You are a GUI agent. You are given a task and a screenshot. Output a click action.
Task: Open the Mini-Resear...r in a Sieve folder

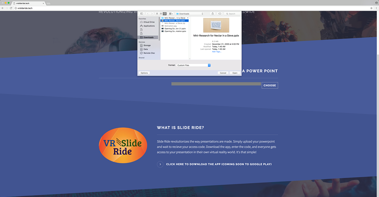pos(175,18)
